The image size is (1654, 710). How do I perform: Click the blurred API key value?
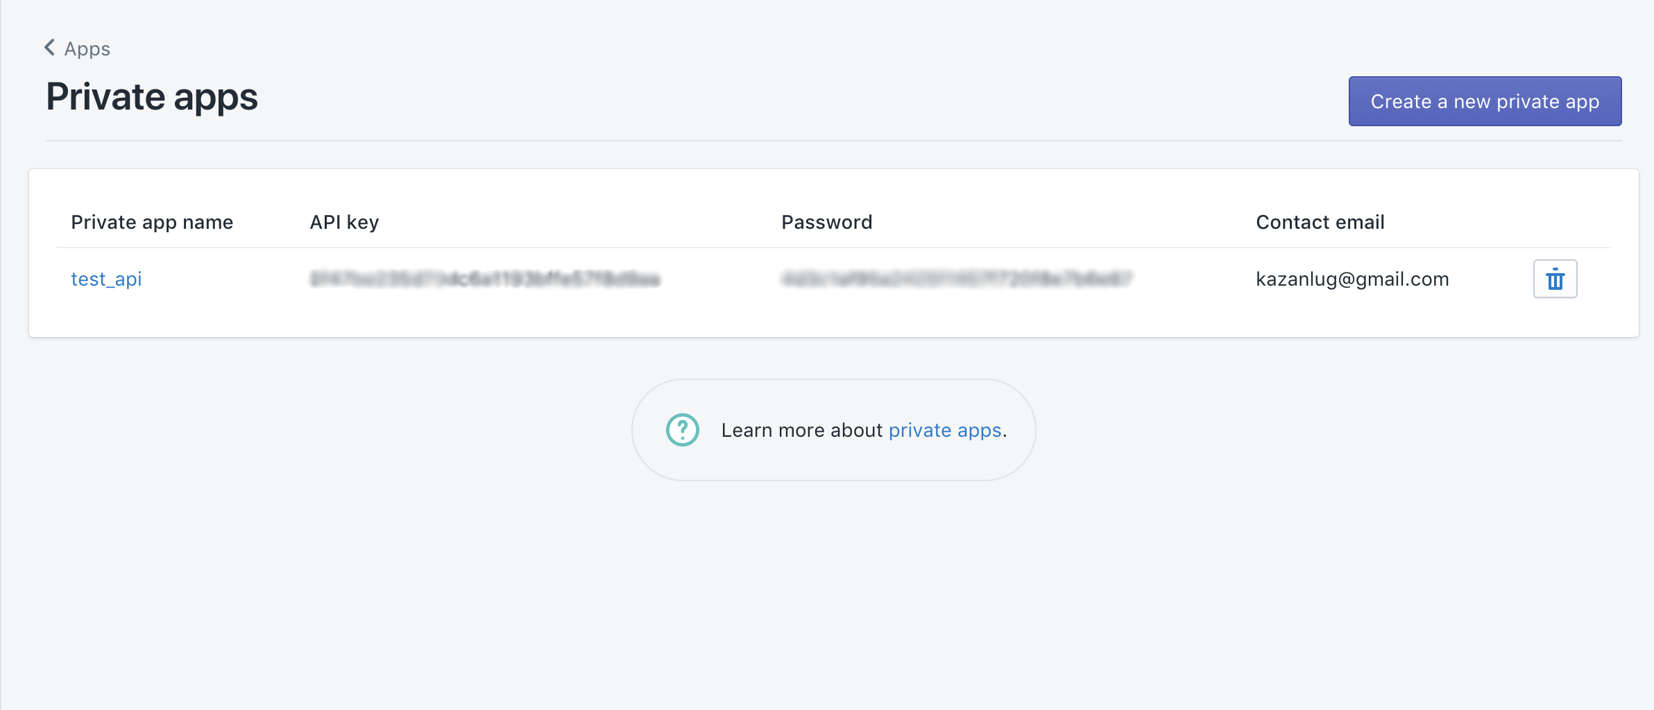point(485,279)
